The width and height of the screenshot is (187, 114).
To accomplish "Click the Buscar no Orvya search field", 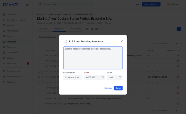I will (x=66, y=4).
